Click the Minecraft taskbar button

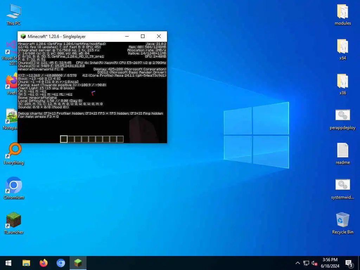78,263
